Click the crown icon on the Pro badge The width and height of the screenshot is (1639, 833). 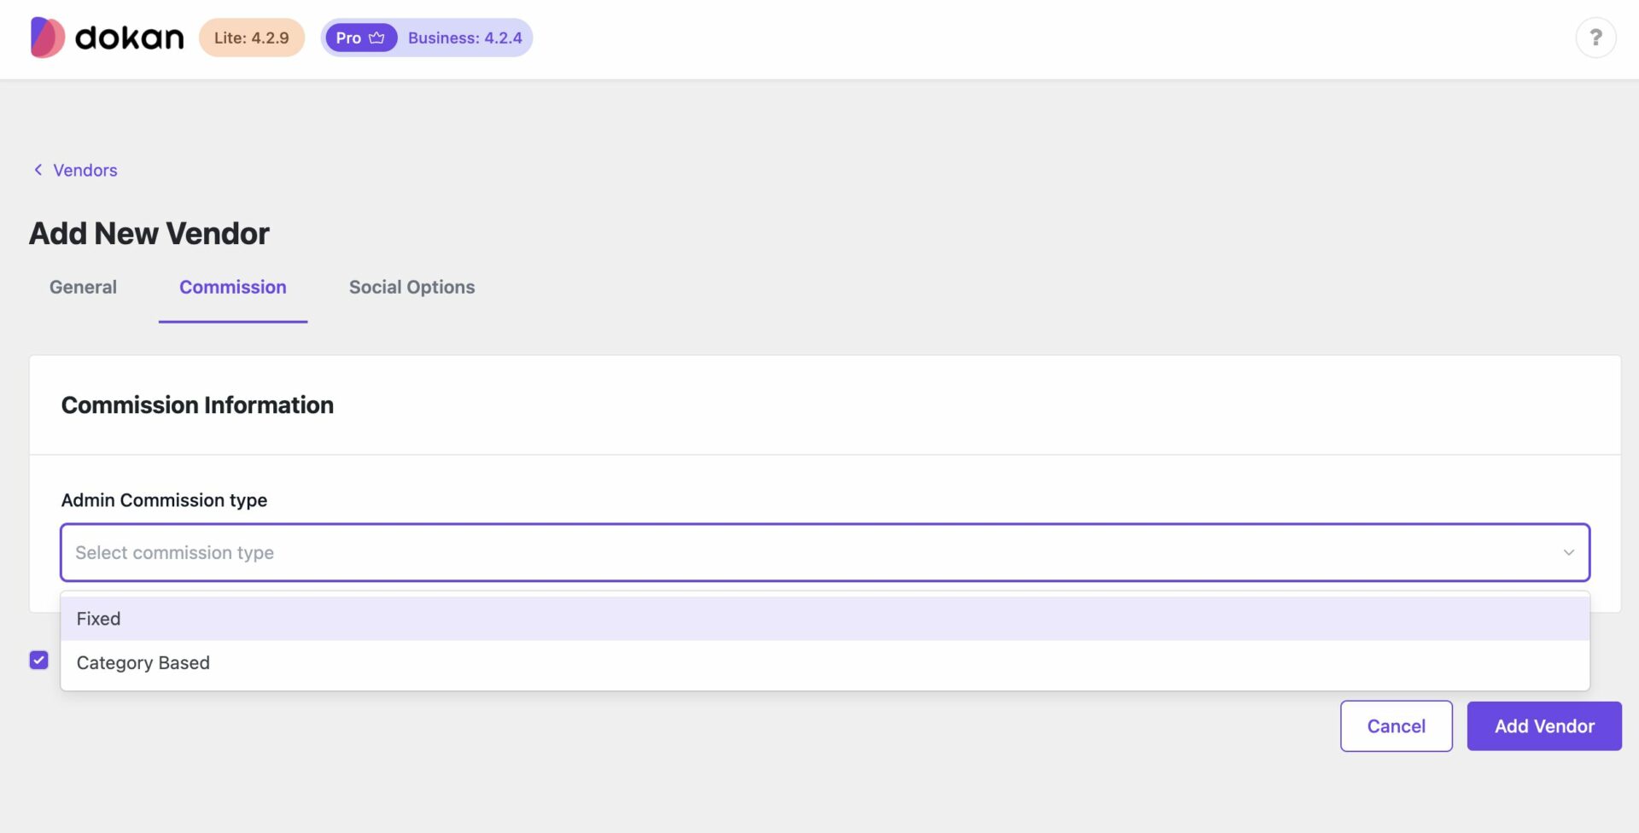coord(376,37)
